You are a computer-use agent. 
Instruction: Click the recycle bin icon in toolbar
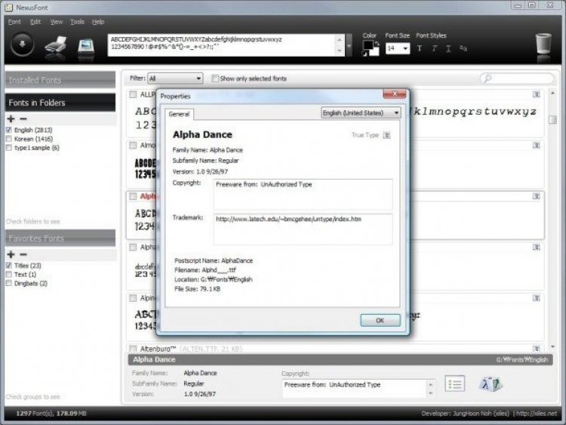point(543,44)
